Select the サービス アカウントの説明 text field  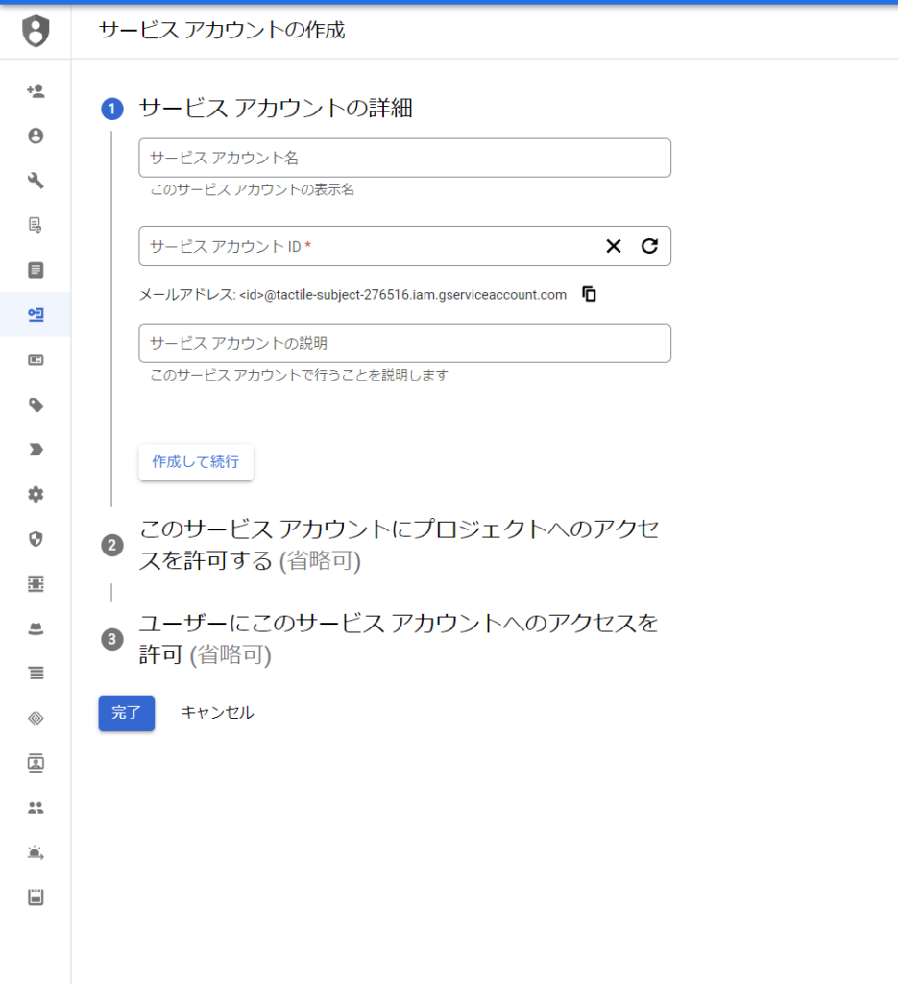pyautogui.click(x=404, y=343)
